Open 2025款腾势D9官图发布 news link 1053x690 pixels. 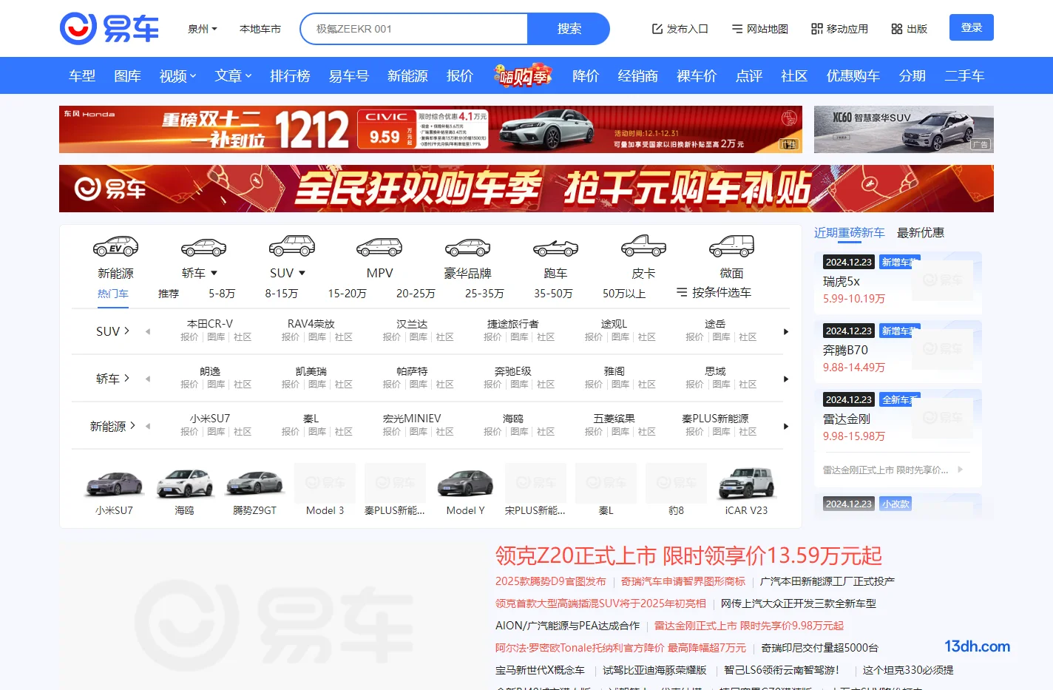point(551,581)
